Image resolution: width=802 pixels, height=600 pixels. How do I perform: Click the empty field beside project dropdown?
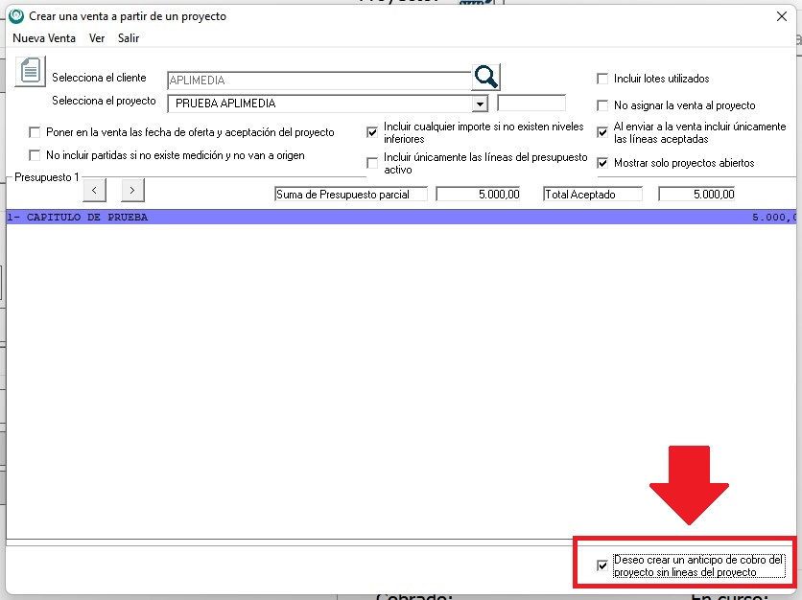(x=531, y=104)
